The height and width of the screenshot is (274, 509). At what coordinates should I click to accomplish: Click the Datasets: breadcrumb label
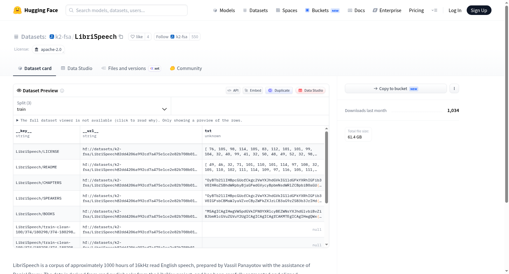click(34, 37)
